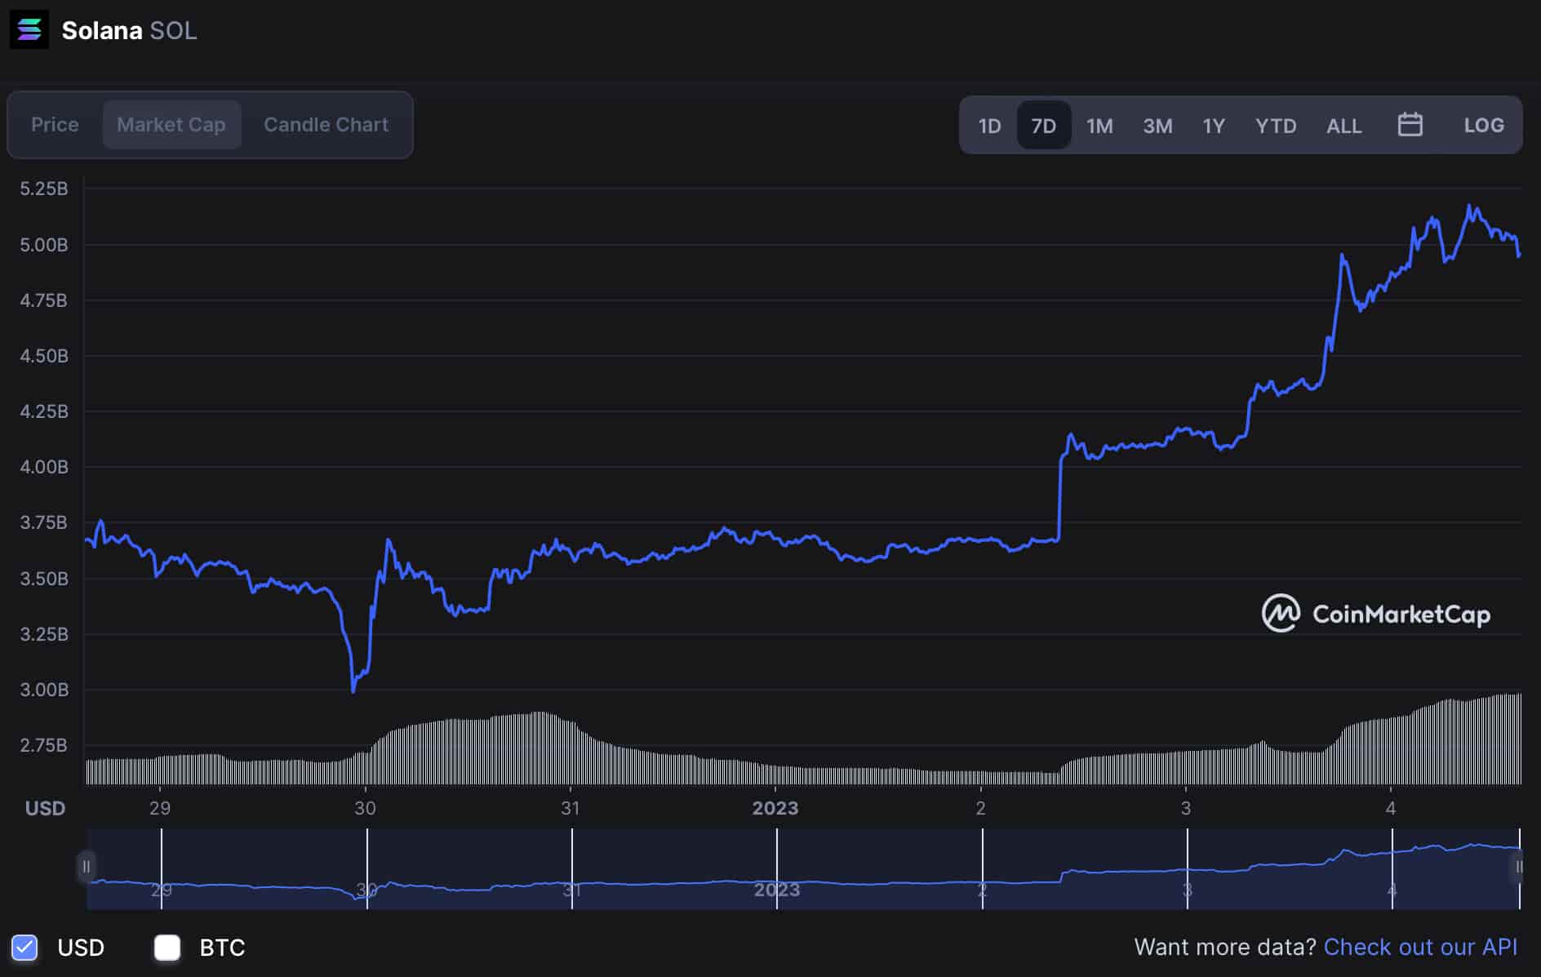Toggle logarithmic scale with LOG
Screen dimensions: 1541x977
point(1484,125)
